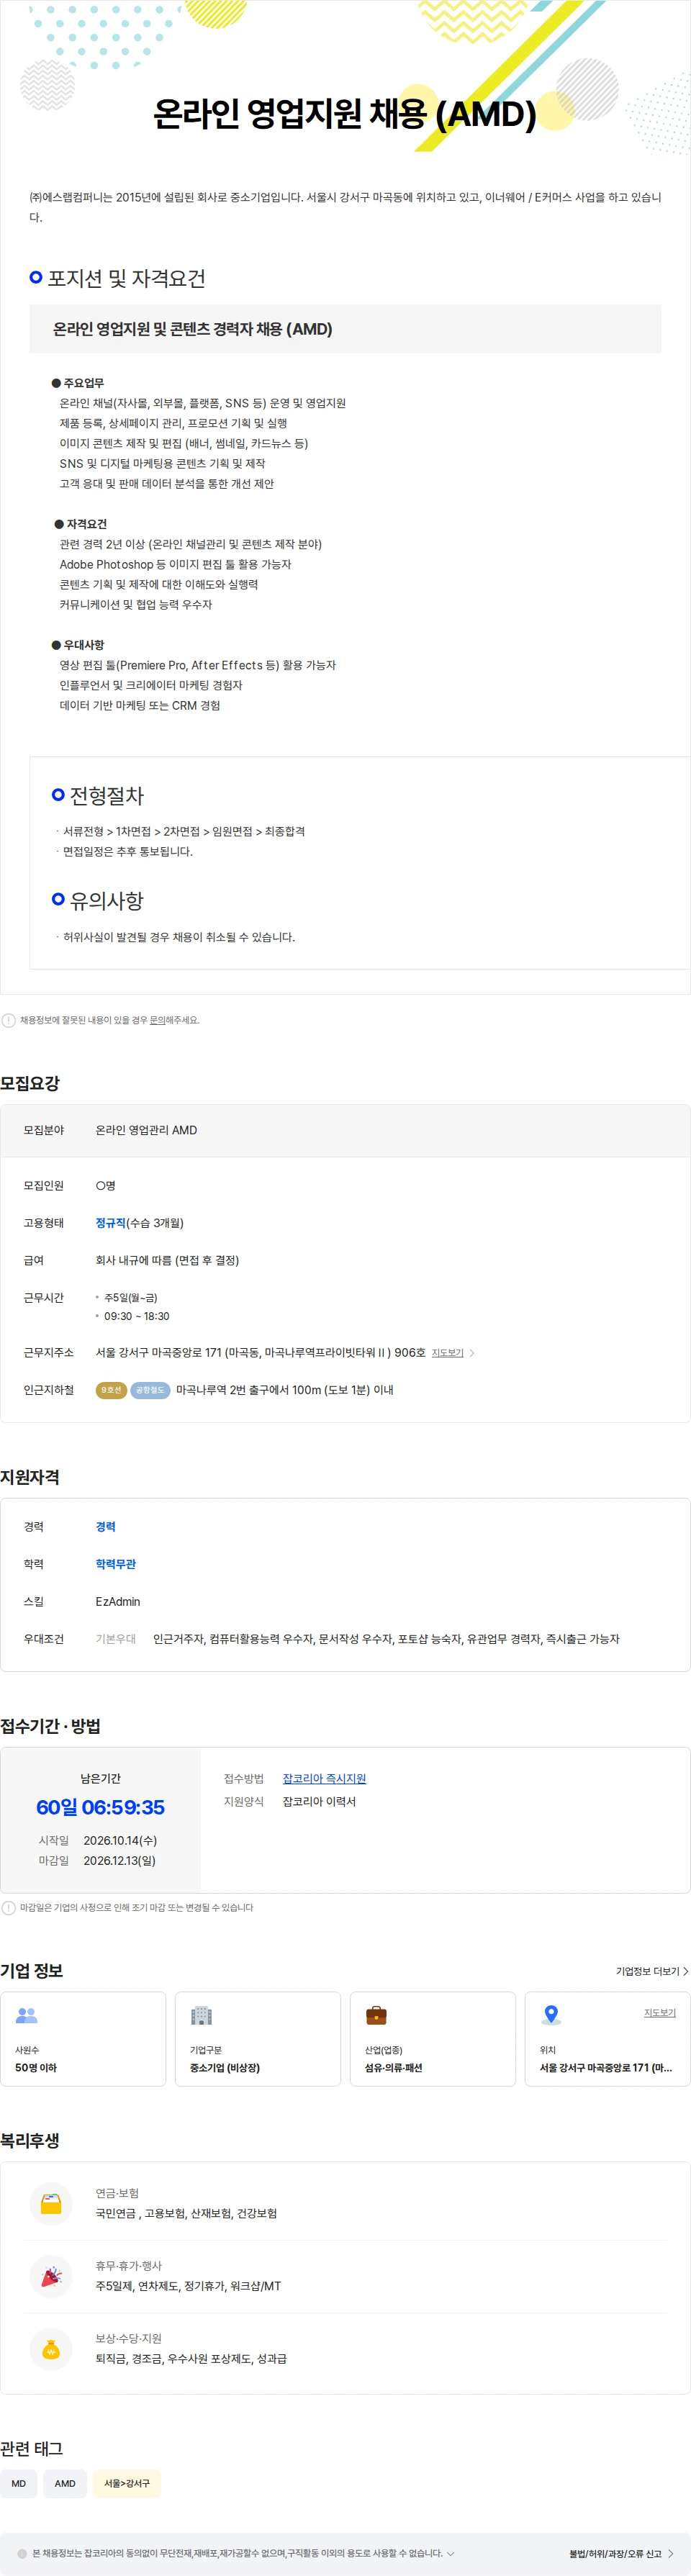Click the 온라인 영업관리 AMD field value
This screenshot has width=691, height=2576.
click(x=146, y=1130)
